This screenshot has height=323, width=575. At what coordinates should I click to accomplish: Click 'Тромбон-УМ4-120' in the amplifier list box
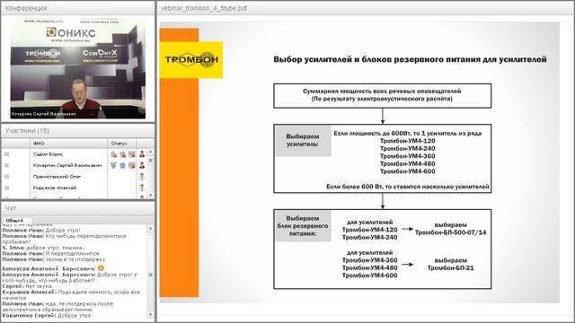pyautogui.click(x=407, y=141)
